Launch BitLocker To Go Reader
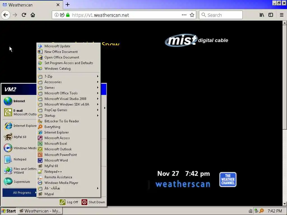Image resolution: width=287 pixels, height=215 pixels. pyautogui.click(x=68, y=121)
